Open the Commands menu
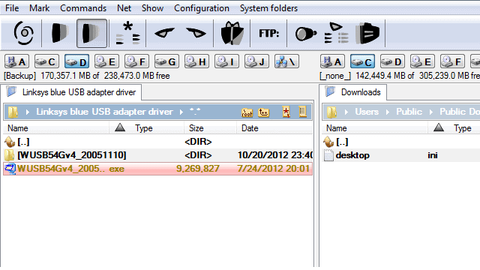This screenshot has height=270, width=480. [x=83, y=8]
